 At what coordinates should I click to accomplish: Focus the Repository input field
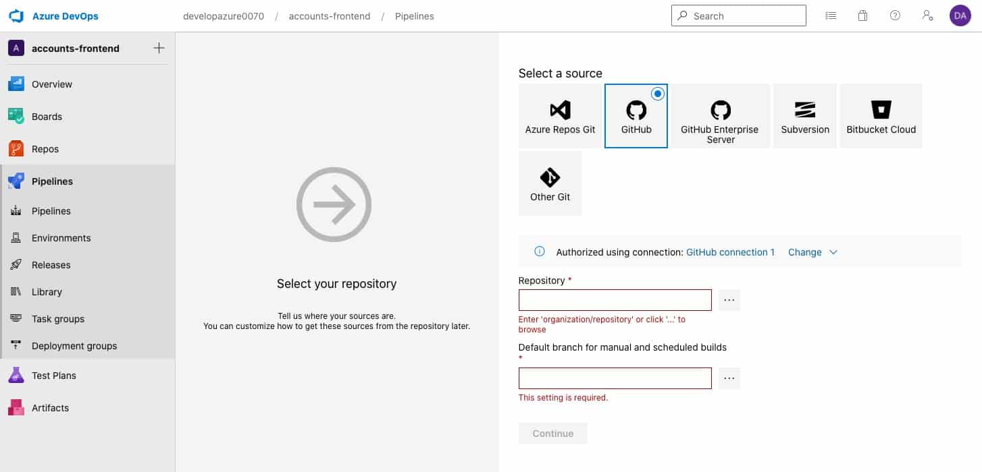615,300
